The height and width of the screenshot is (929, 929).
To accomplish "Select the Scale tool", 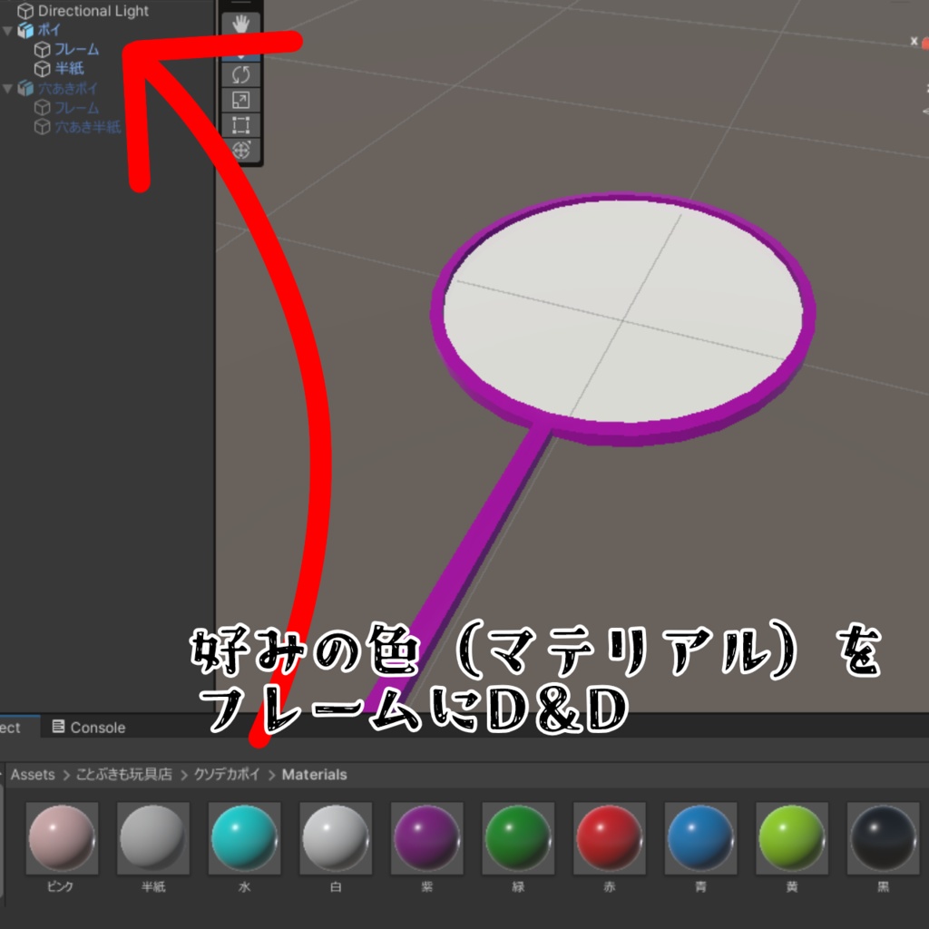I will pyautogui.click(x=241, y=101).
